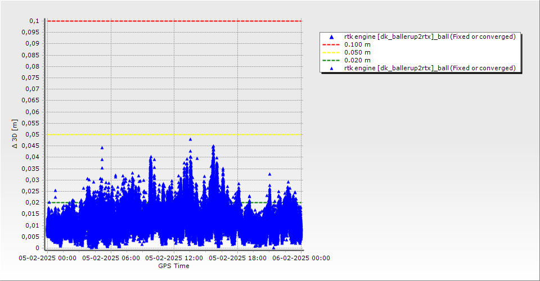This screenshot has width=540, height=281.
Task: Click the y-axis tick label "0,06"
Action: (33, 112)
